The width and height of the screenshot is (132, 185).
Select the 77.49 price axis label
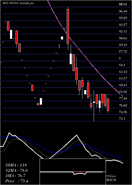(x=123, y=99)
